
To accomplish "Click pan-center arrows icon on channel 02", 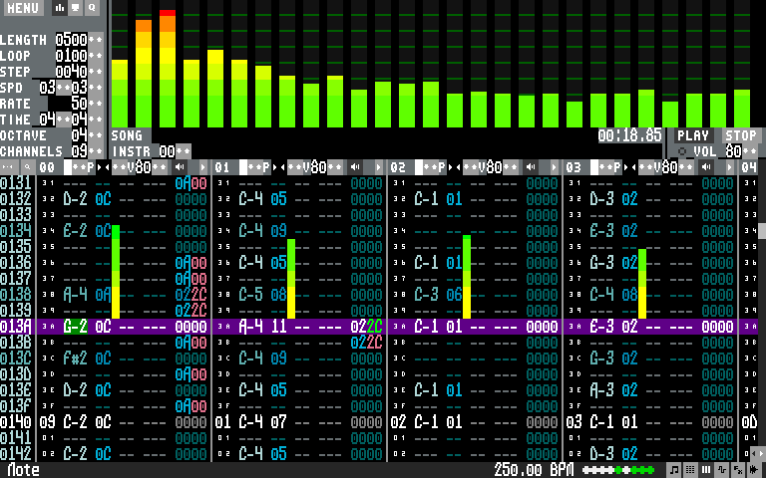I will click(x=455, y=167).
